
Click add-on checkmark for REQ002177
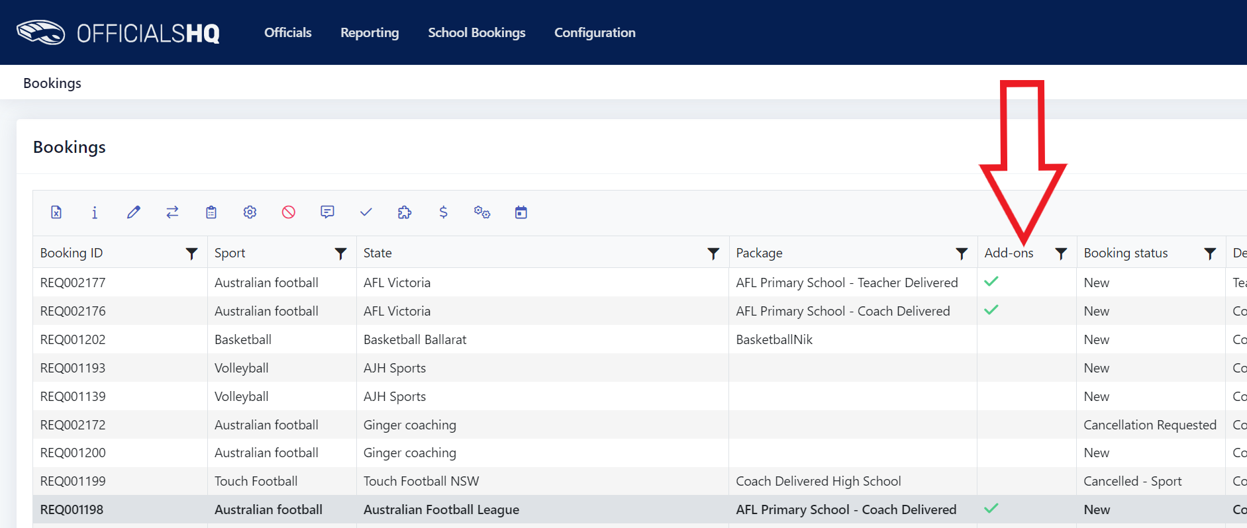991,281
